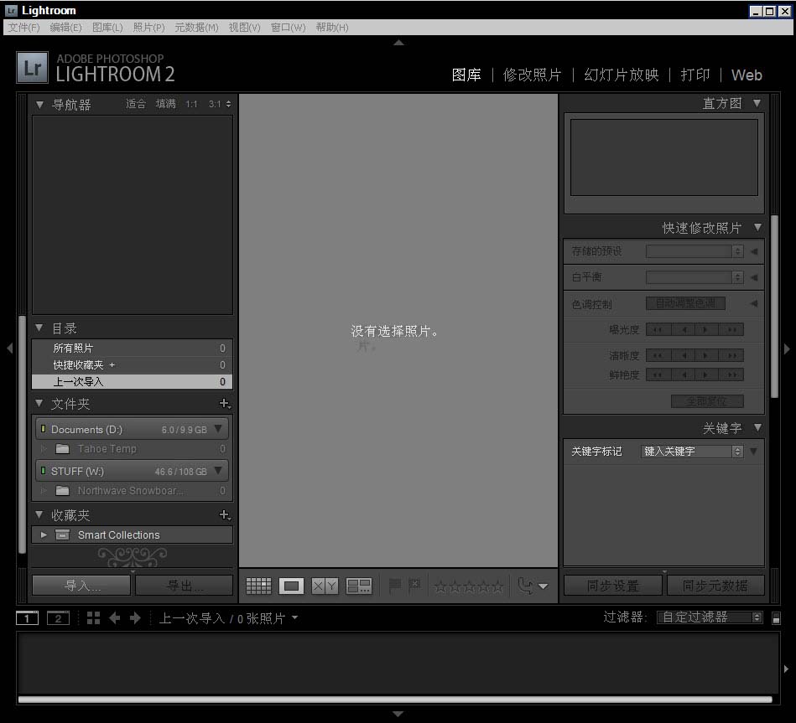Screen dimensions: 796x723
Task: Open the 自定过滤器 filter dropdown
Action: [710, 617]
